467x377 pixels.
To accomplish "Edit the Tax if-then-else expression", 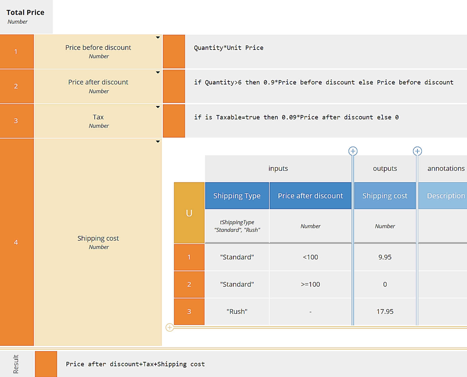I will 296,117.
